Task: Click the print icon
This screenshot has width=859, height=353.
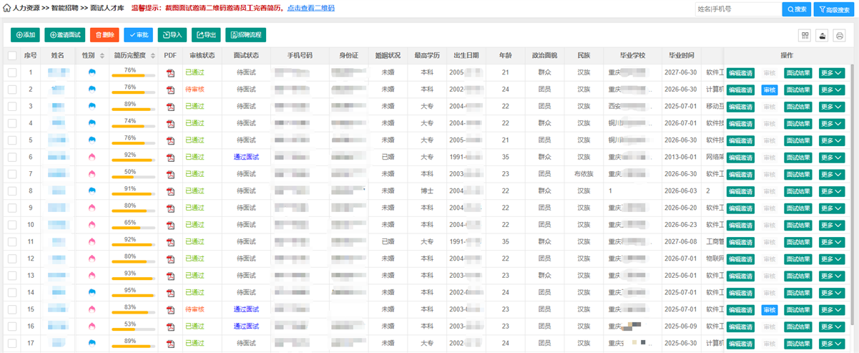Action: tap(840, 35)
